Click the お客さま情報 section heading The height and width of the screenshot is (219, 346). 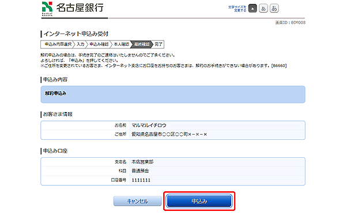tap(58, 114)
